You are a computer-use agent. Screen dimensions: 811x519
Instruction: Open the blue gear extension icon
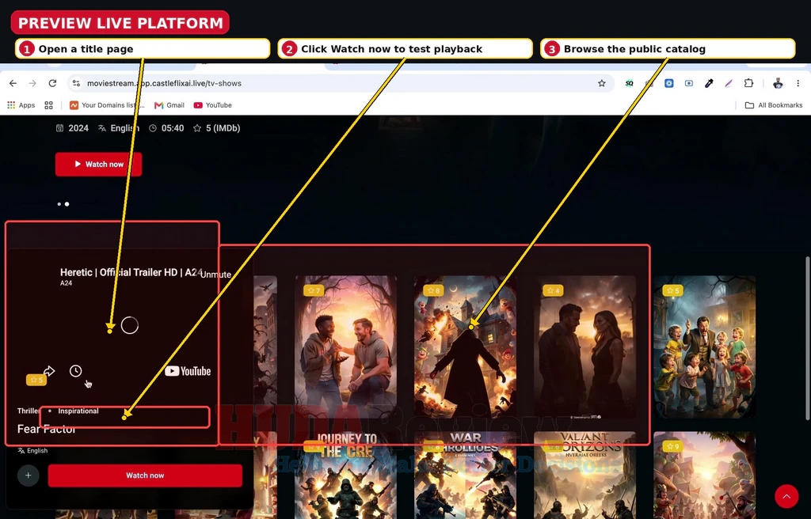(668, 83)
